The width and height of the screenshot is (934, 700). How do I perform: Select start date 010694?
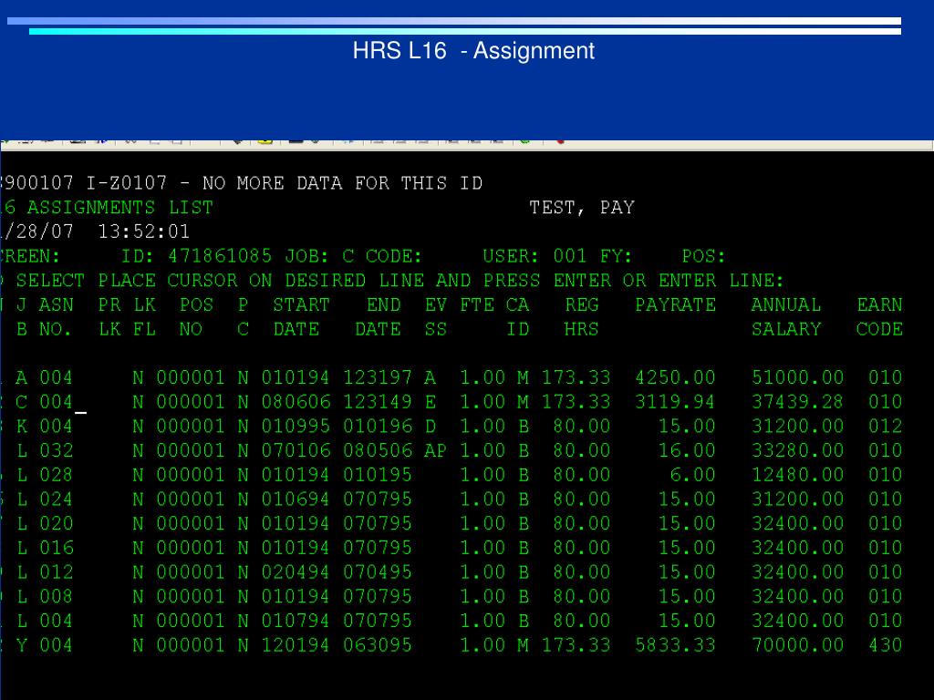pyautogui.click(x=296, y=499)
